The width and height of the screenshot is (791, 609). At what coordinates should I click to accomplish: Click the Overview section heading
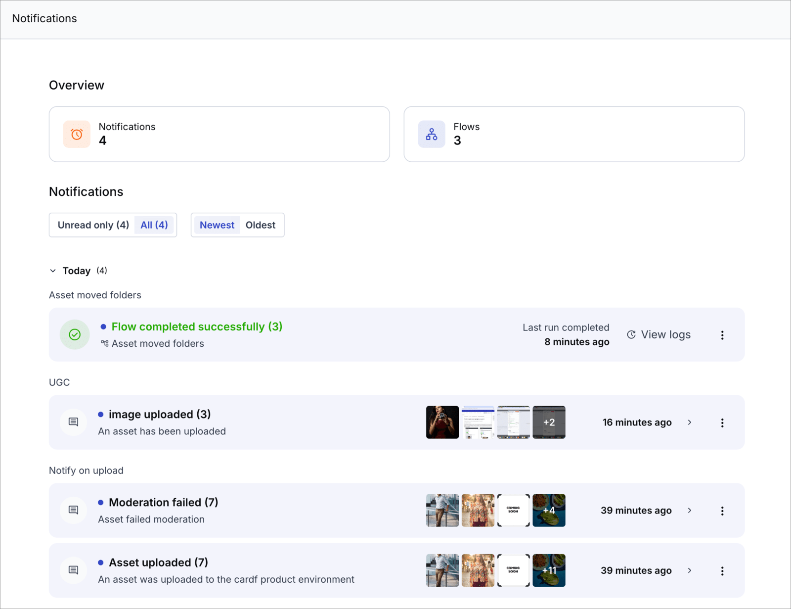[x=77, y=85]
